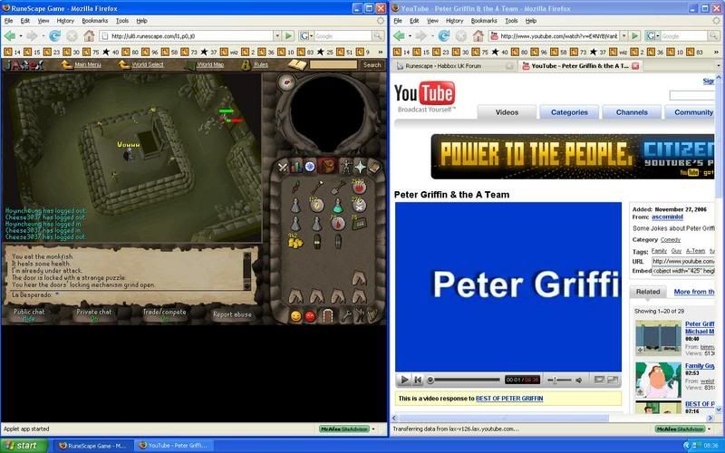Click Family Guy related video thumbnail
725x453 pixels.
click(658, 380)
